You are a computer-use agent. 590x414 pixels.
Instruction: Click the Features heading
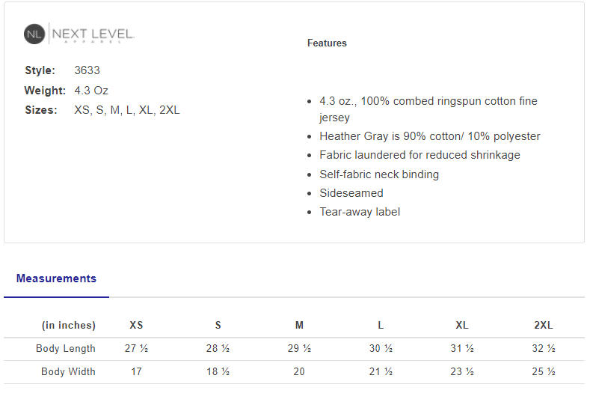pyautogui.click(x=327, y=43)
